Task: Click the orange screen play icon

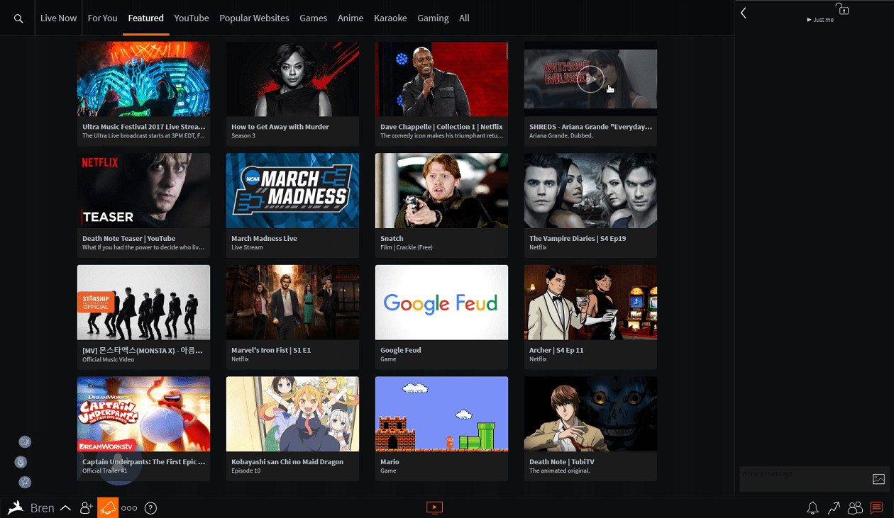Action: [x=434, y=507]
